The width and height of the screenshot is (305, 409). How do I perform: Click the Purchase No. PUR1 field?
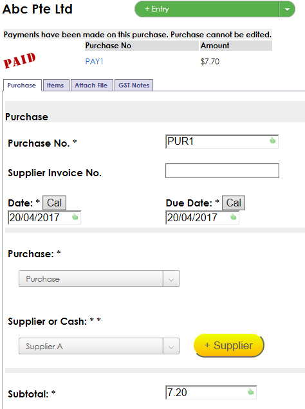click(222, 141)
